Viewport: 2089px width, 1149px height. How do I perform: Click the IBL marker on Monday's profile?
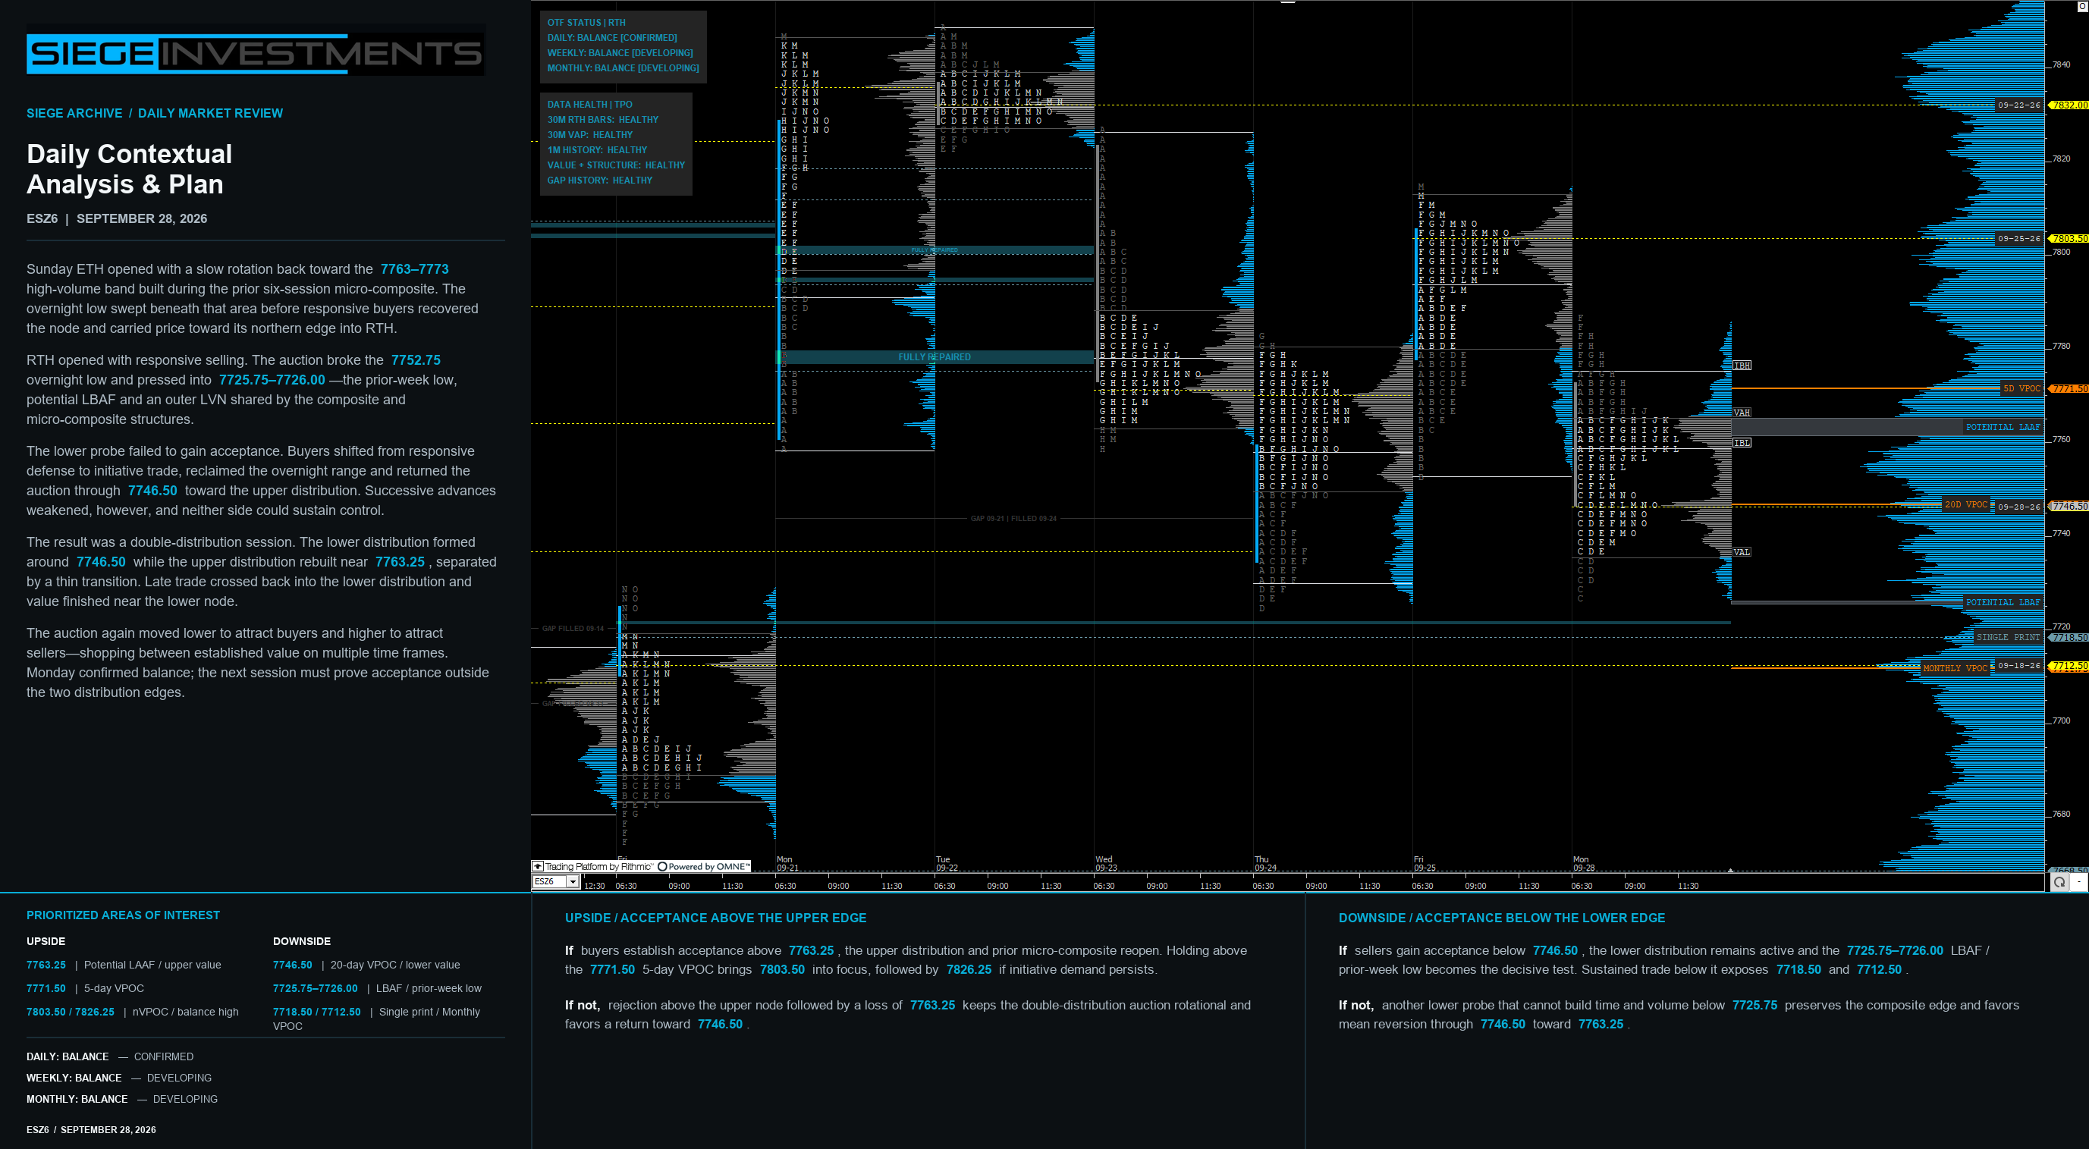coord(1742,443)
